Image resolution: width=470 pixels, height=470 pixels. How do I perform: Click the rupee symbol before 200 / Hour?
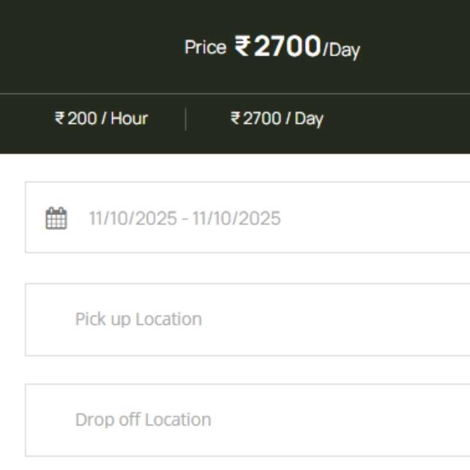click(59, 119)
